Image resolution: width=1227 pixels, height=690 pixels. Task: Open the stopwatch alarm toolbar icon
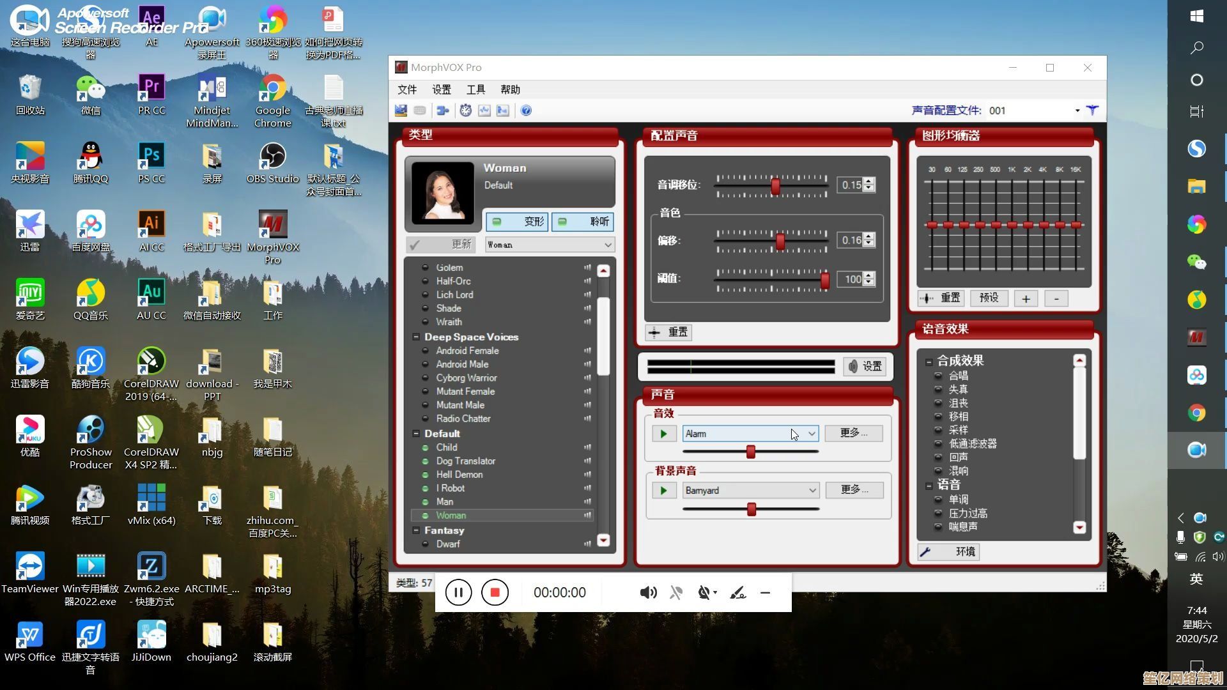pyautogui.click(x=466, y=111)
